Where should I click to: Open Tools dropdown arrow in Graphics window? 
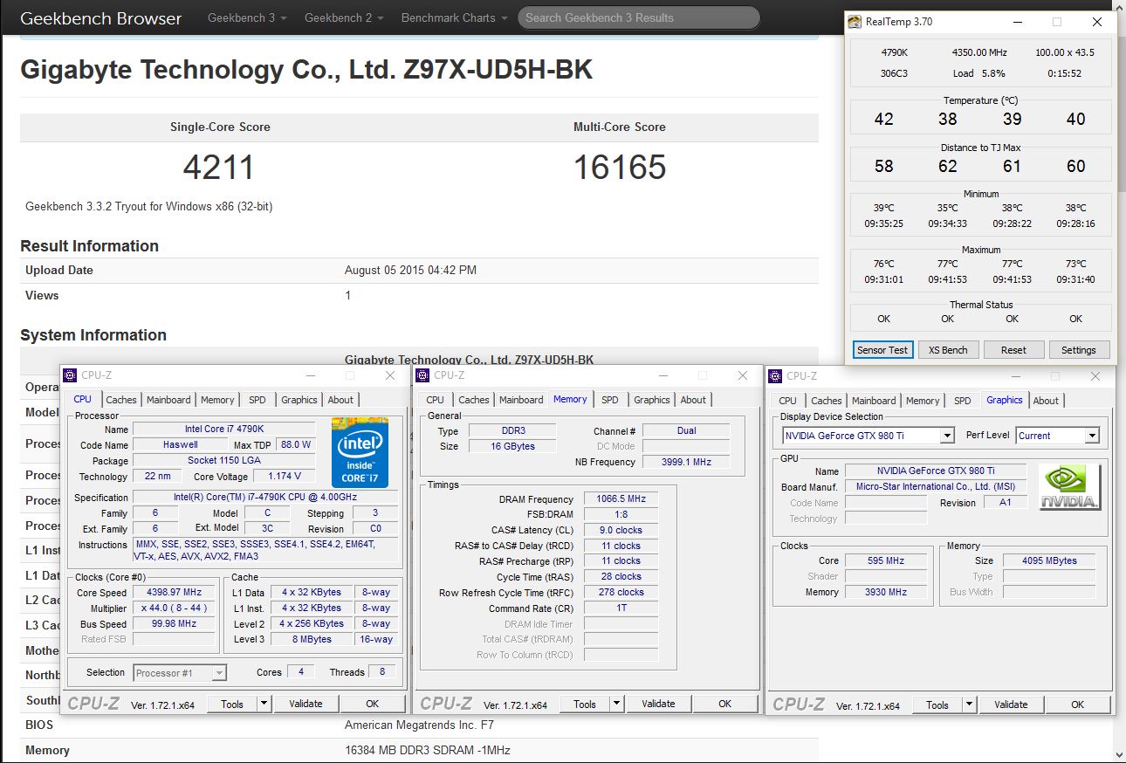coord(969,705)
